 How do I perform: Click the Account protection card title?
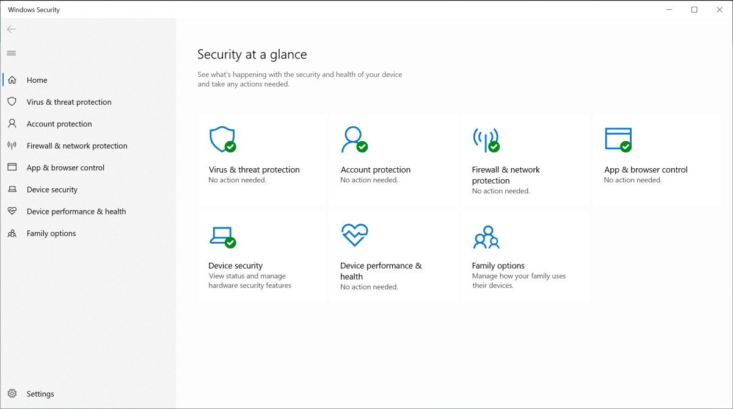pos(375,170)
